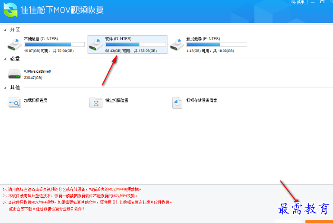333x223 pixels.
Task: Select the 软件 (D: NTFS) label
Action: pyautogui.click(x=118, y=39)
